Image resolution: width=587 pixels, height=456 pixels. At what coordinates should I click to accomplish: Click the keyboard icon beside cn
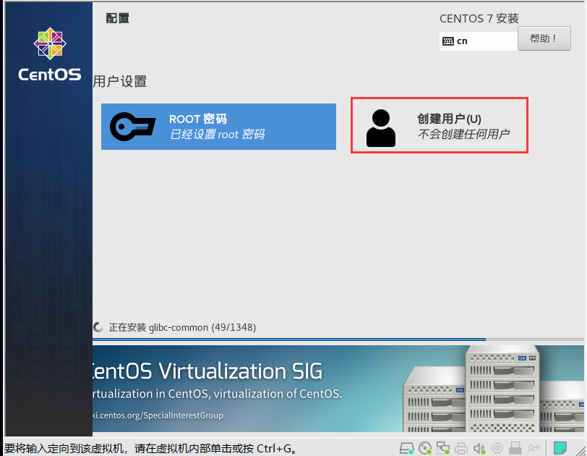point(447,41)
